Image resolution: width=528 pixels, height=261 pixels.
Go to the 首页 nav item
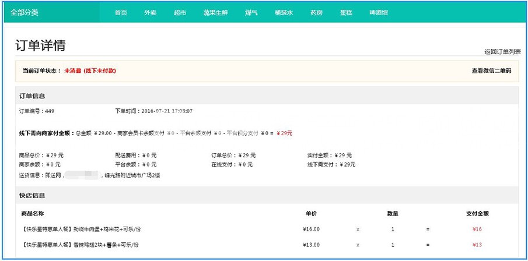121,13
